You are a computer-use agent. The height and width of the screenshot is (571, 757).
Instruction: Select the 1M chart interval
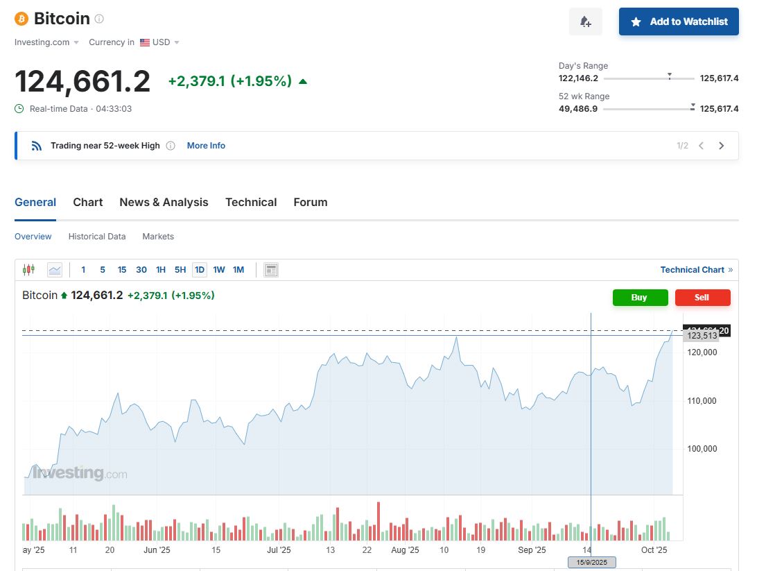click(x=238, y=270)
